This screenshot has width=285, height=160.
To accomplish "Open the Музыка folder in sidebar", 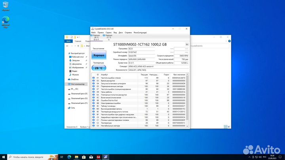I will point(74,74).
